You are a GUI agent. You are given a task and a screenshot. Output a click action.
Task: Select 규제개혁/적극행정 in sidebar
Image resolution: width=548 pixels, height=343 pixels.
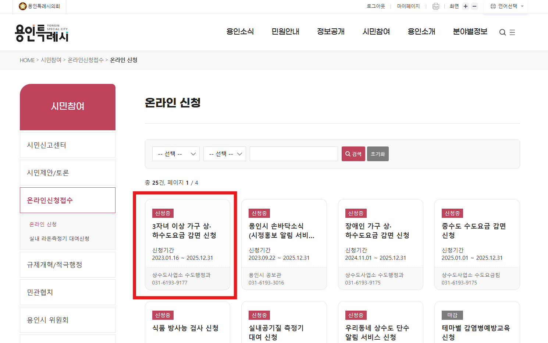tap(68, 265)
